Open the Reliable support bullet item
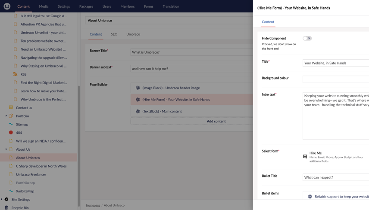 pyautogui.click(x=336, y=197)
